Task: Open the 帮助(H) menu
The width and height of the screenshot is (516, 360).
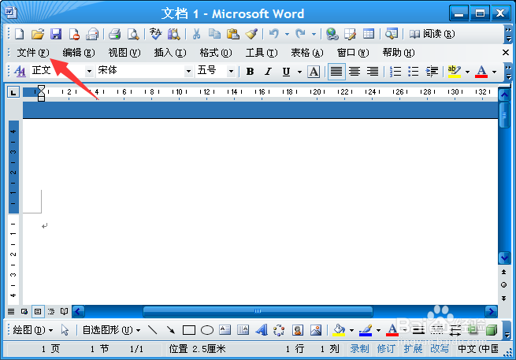Action: click(399, 53)
